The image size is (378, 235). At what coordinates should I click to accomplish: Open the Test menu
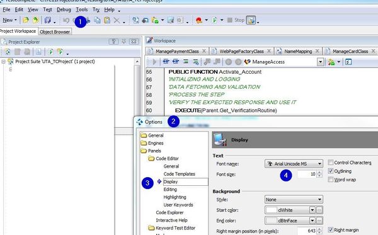pos(47,9)
